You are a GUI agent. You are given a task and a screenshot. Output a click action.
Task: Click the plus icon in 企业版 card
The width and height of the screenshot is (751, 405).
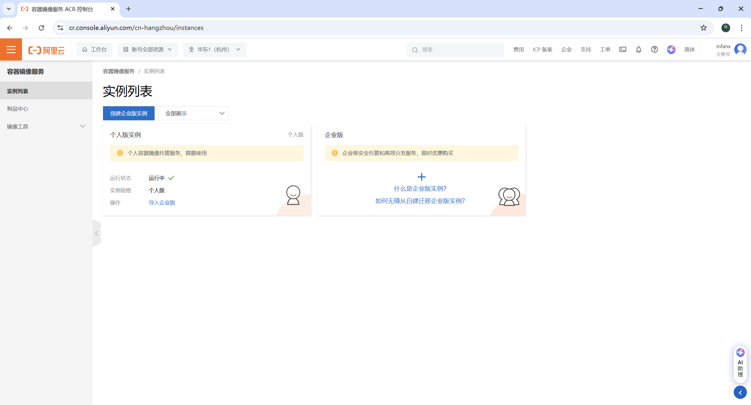point(421,177)
